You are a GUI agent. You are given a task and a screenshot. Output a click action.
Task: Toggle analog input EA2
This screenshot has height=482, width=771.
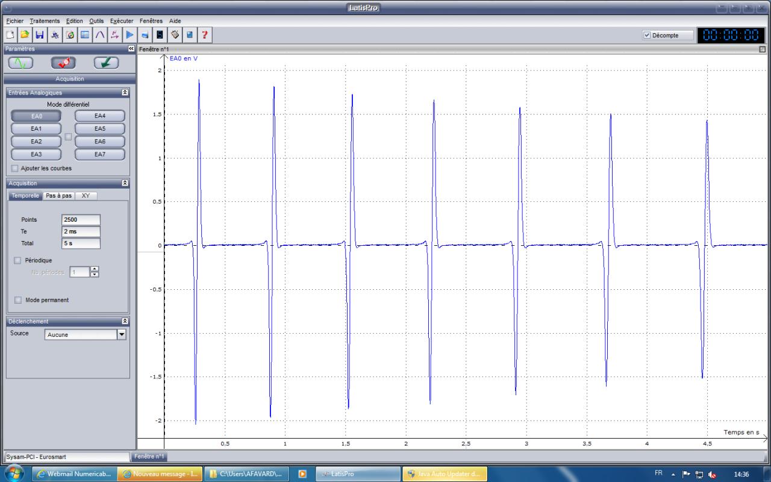point(36,142)
